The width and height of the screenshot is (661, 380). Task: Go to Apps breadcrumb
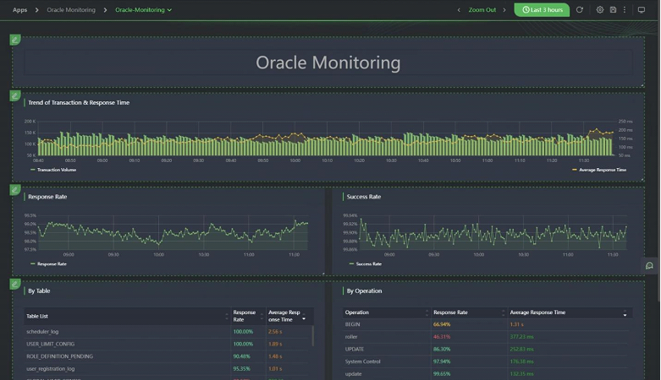pyautogui.click(x=19, y=10)
